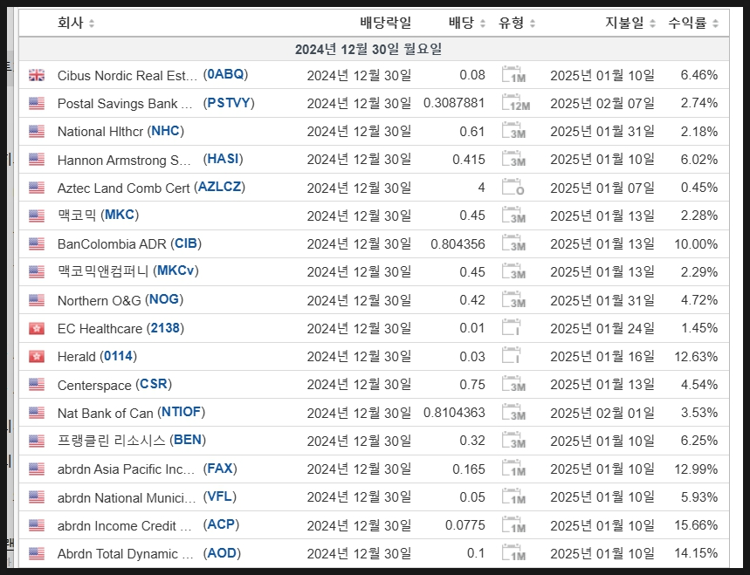Click the payment date 2025년 02월 01일

coord(602,413)
